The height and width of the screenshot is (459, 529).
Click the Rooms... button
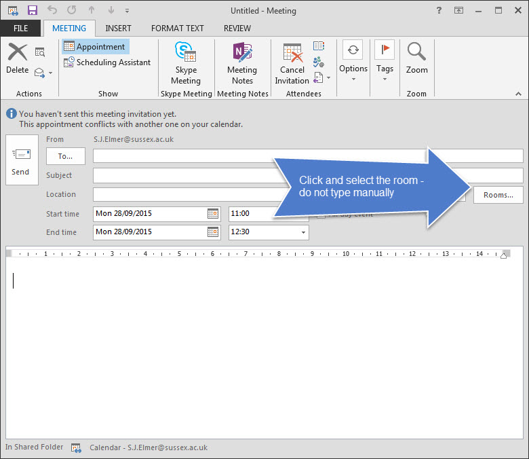coord(498,195)
